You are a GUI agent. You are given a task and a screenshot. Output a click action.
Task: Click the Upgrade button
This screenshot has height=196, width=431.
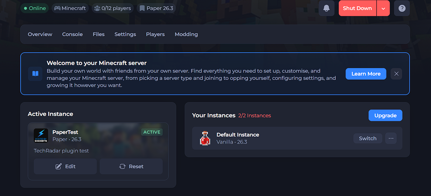(385, 116)
